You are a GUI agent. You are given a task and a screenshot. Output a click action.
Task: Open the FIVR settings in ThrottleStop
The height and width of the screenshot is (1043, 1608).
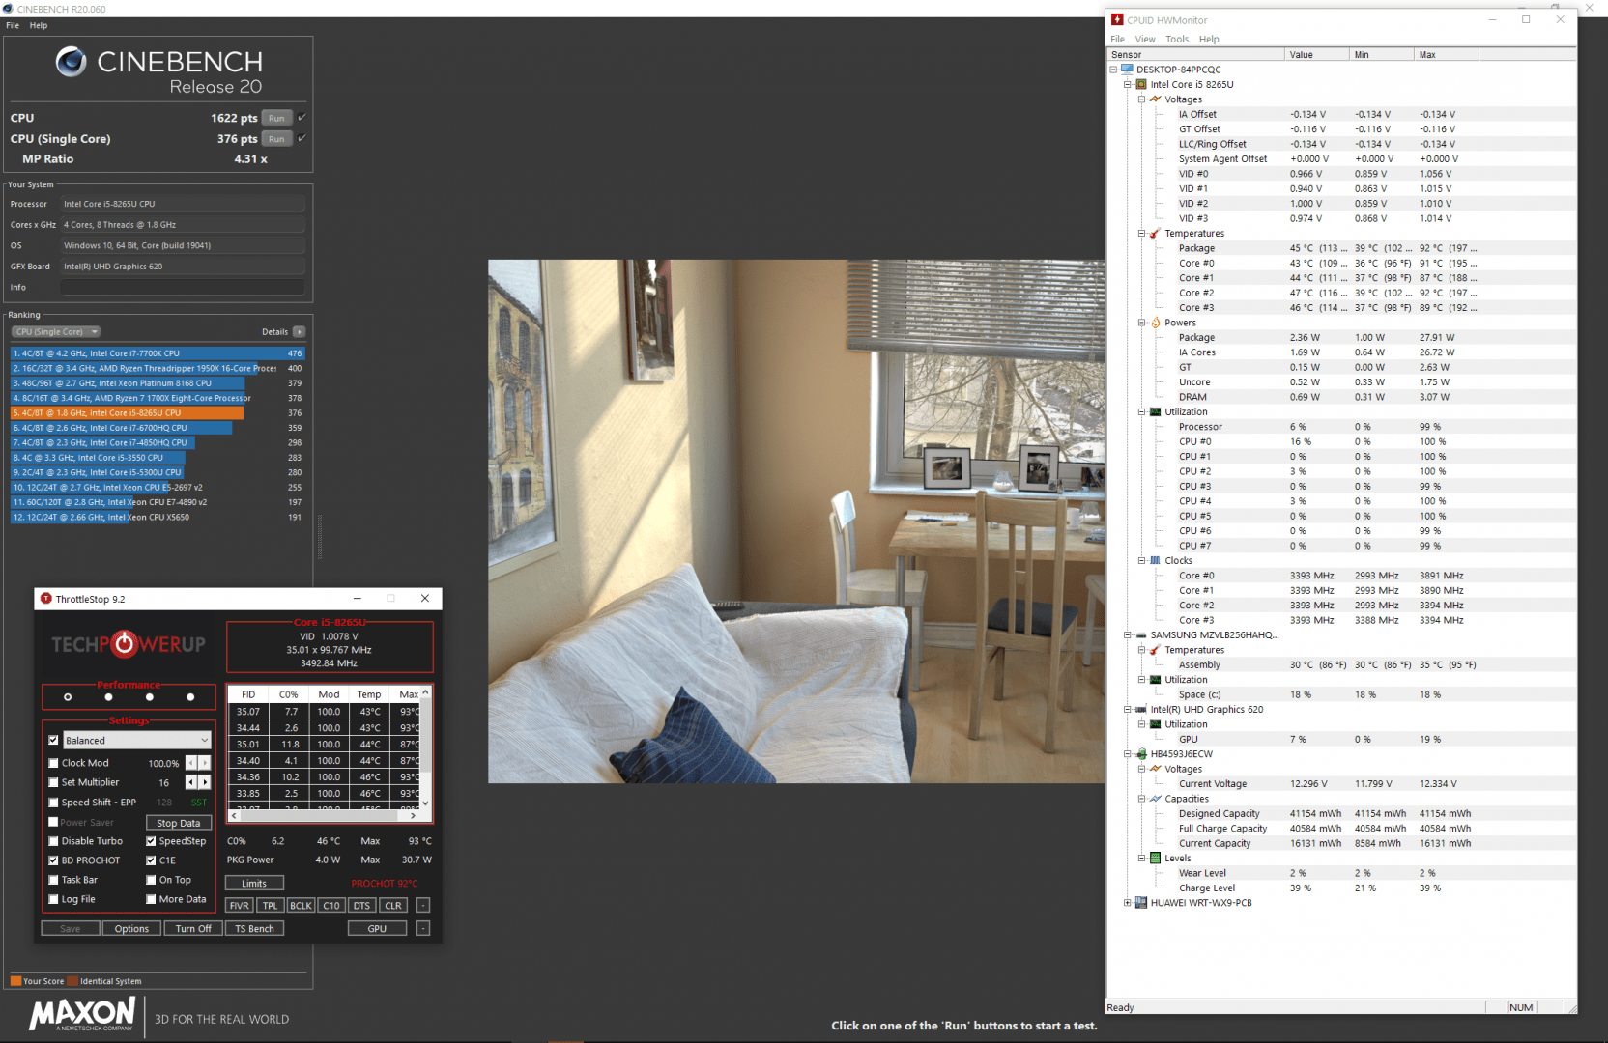tap(239, 905)
